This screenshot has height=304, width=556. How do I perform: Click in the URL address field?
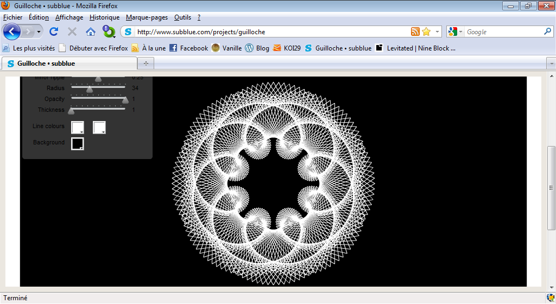click(271, 31)
